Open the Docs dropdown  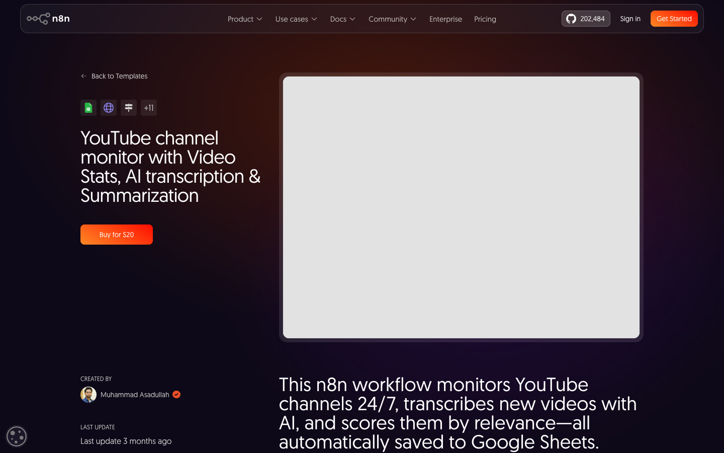pos(342,19)
